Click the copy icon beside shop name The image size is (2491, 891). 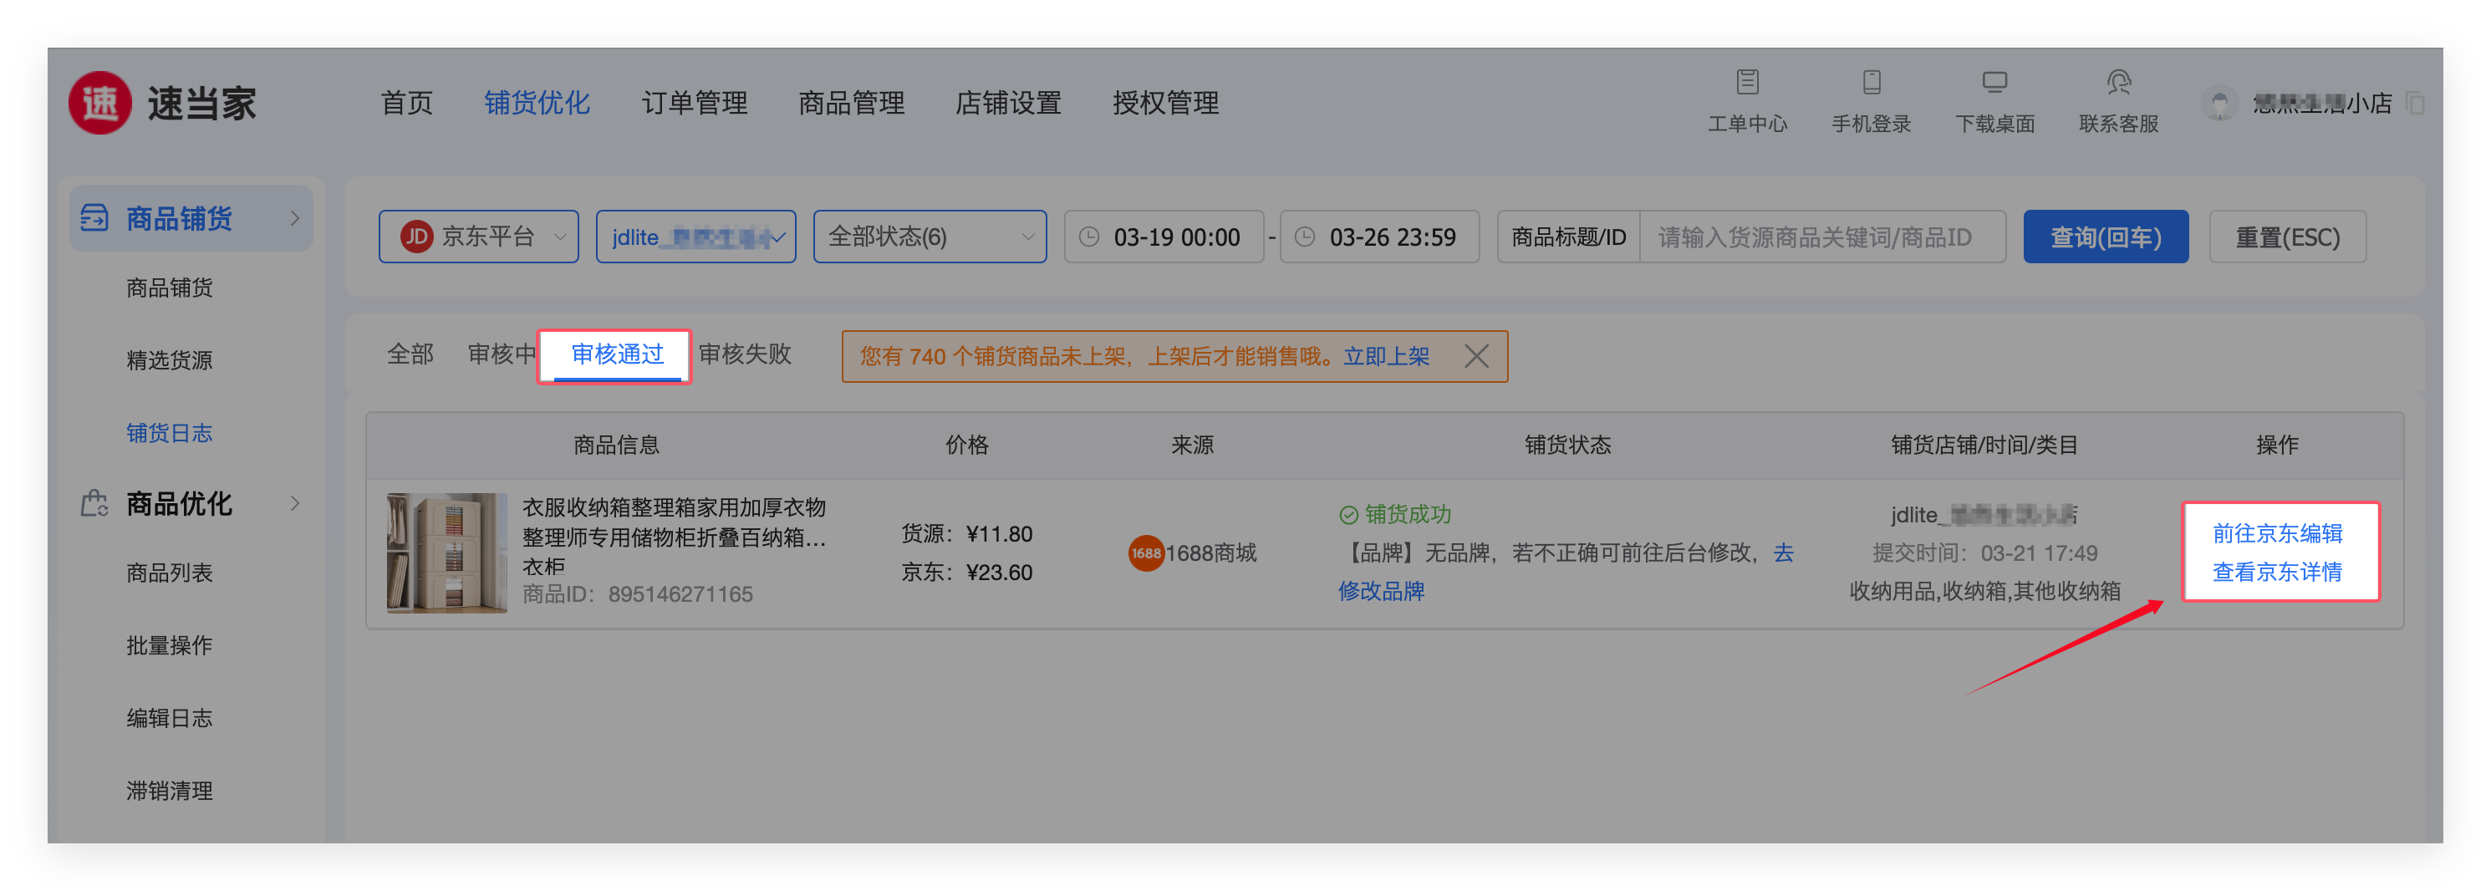click(2415, 103)
